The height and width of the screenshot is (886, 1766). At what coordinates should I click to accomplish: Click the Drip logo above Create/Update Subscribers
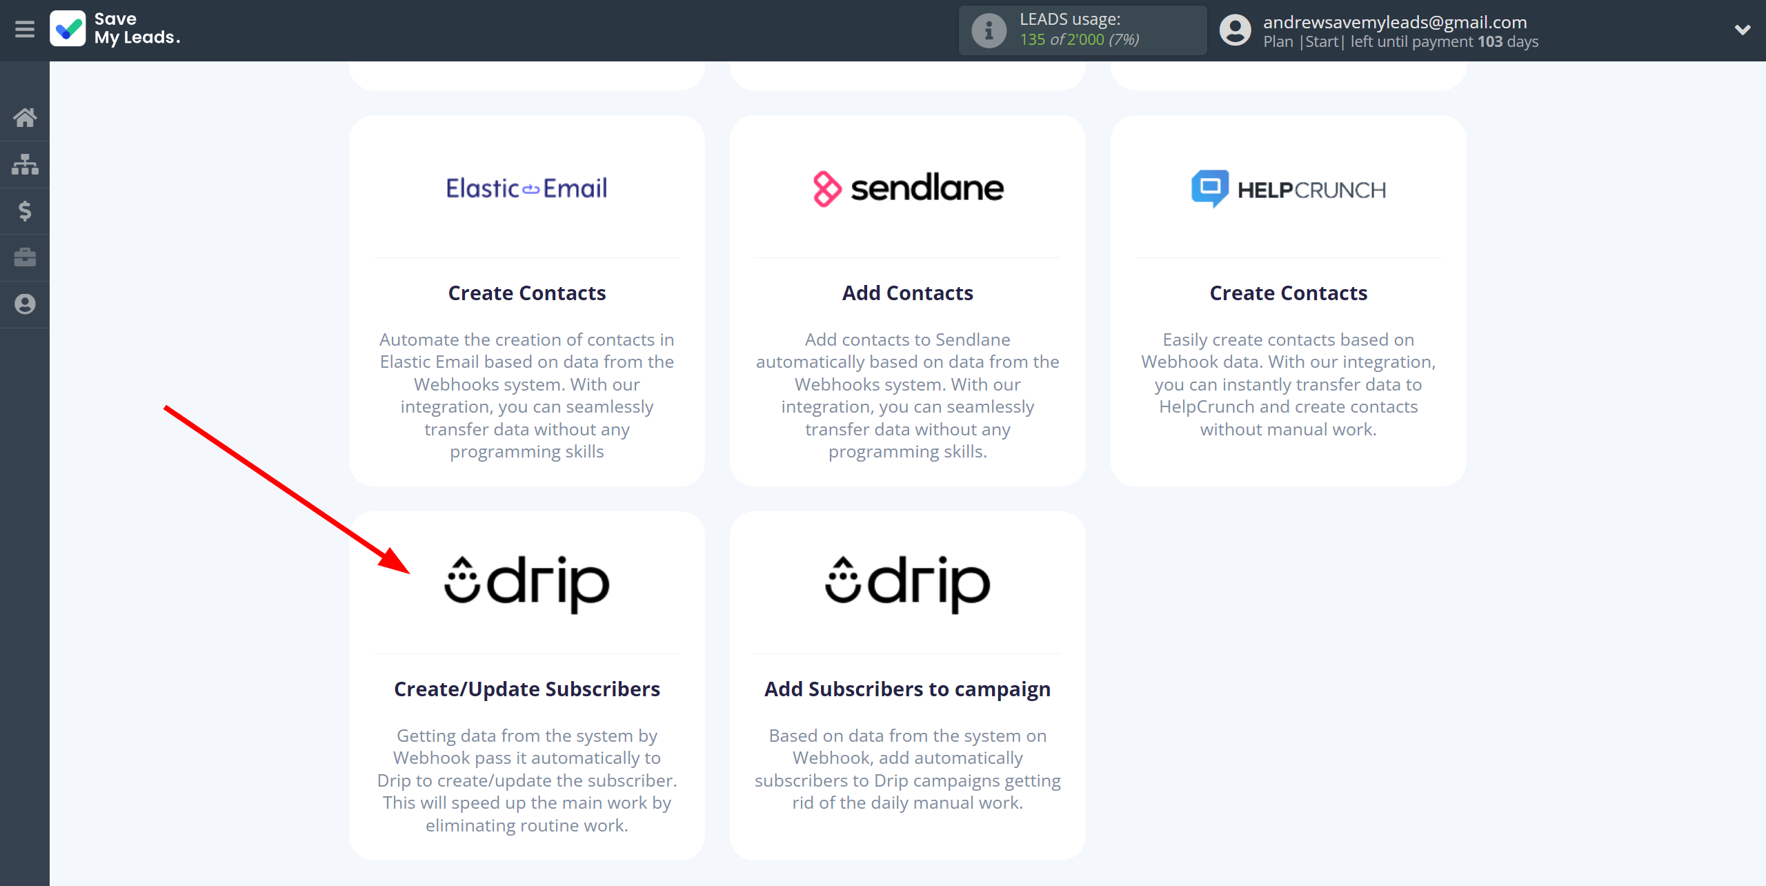(x=526, y=584)
